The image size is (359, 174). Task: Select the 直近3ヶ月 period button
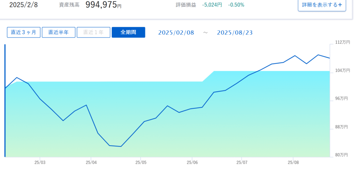tap(23, 32)
